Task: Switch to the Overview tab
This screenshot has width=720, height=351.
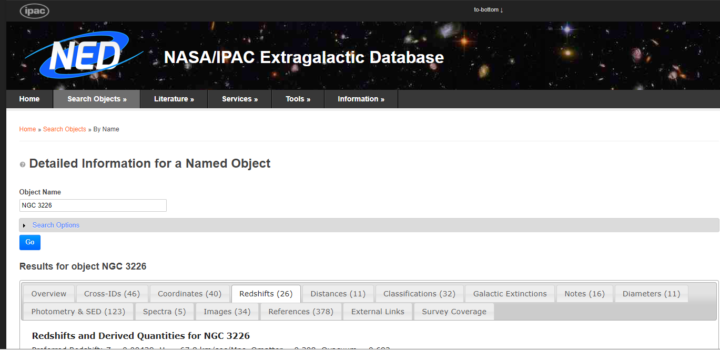Action: pyautogui.click(x=49, y=294)
